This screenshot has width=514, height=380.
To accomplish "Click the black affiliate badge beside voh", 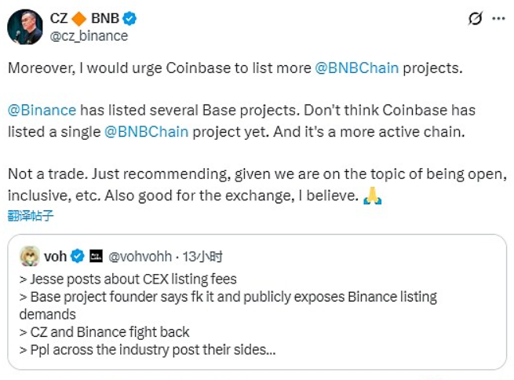I will click(97, 256).
